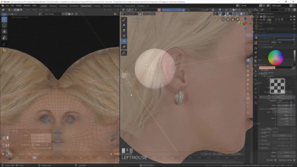The width and height of the screenshot is (297, 167).
Task: Open the Mix blend mode dropdown in header
Action: (x=194, y=10)
